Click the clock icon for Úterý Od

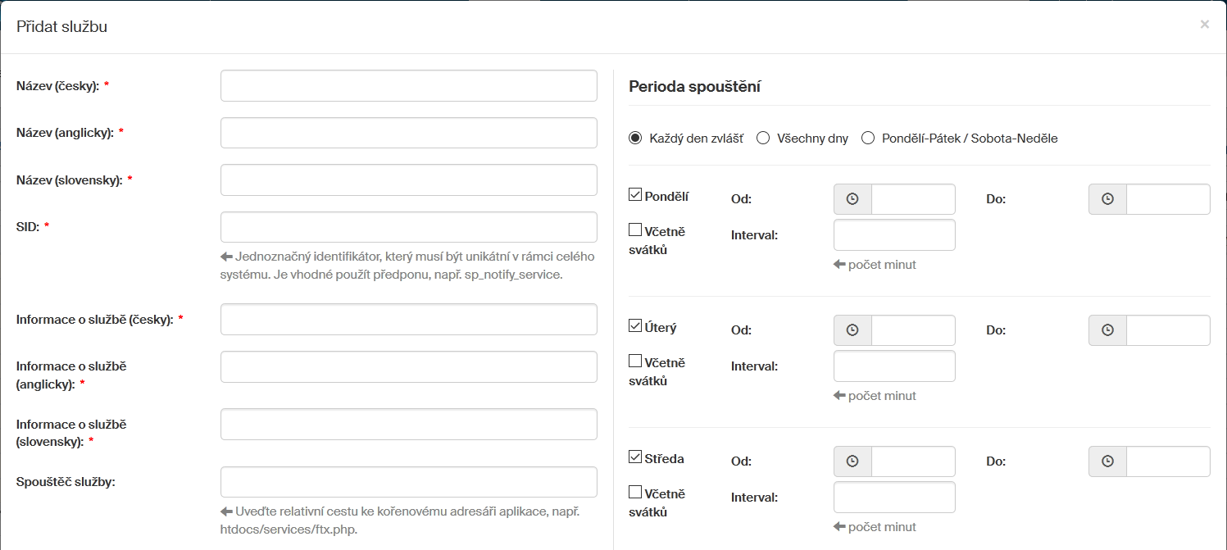pos(852,330)
